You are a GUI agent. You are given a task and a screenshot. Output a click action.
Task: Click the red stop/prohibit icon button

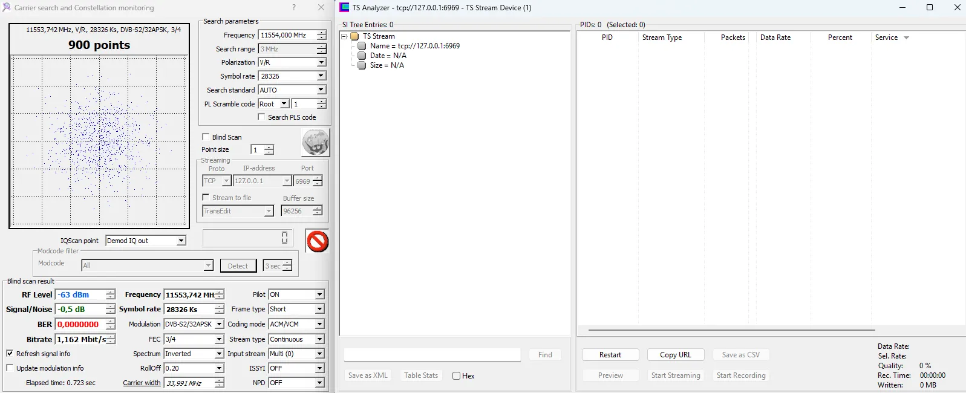(x=317, y=241)
